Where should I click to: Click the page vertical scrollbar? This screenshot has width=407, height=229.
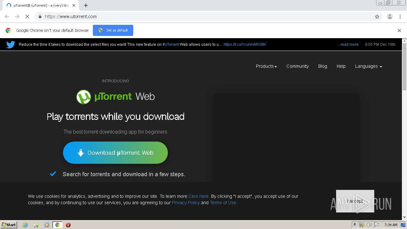pos(404,67)
